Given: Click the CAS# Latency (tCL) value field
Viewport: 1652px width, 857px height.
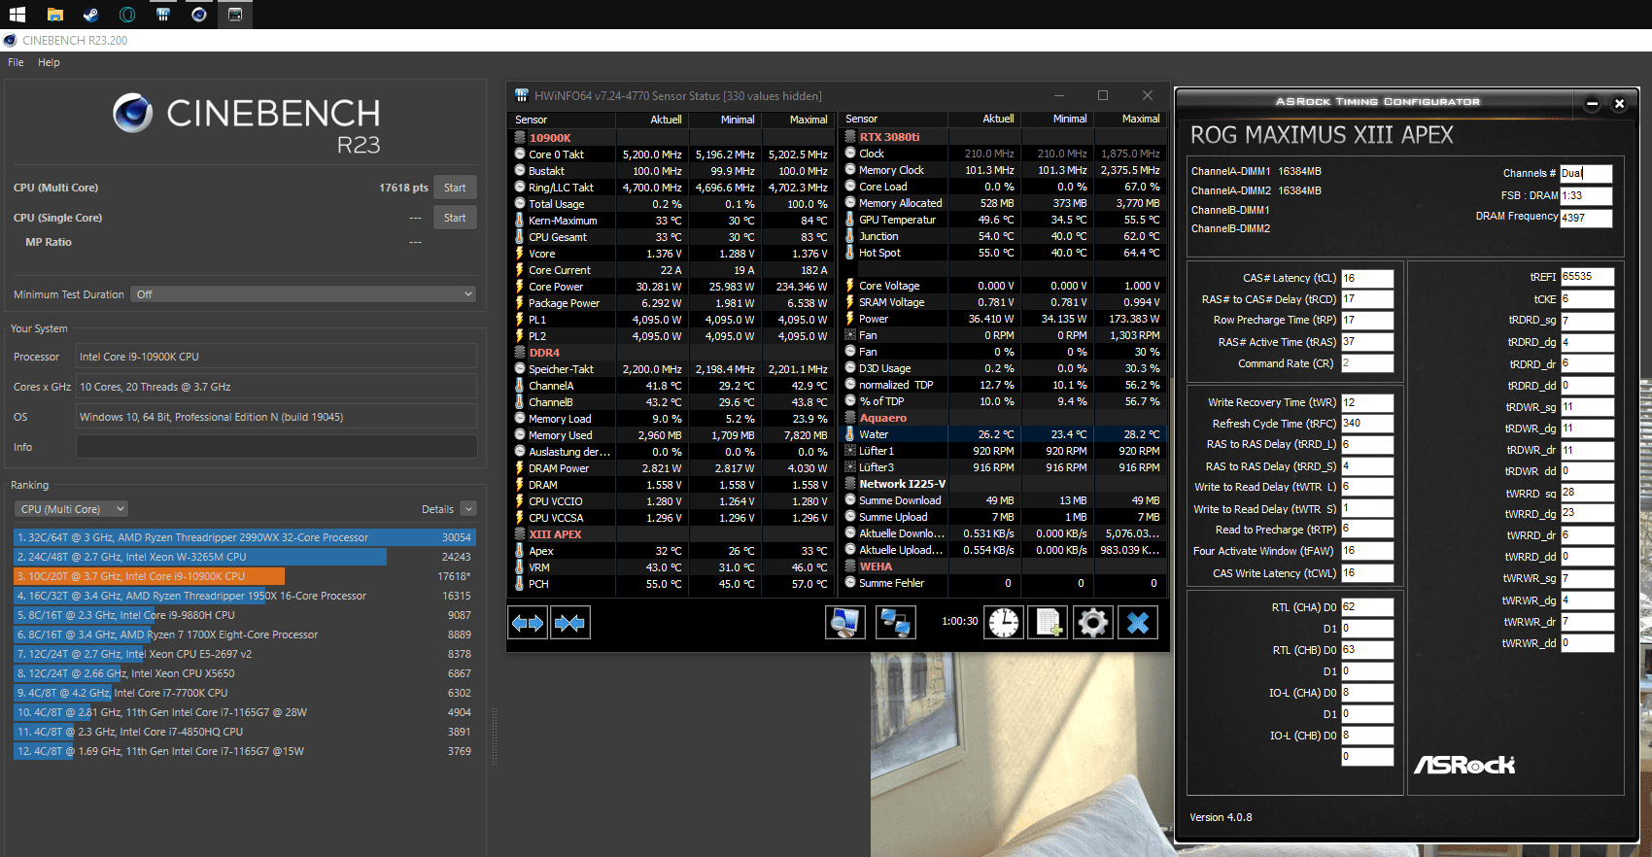Looking at the screenshot, I should point(1367,278).
